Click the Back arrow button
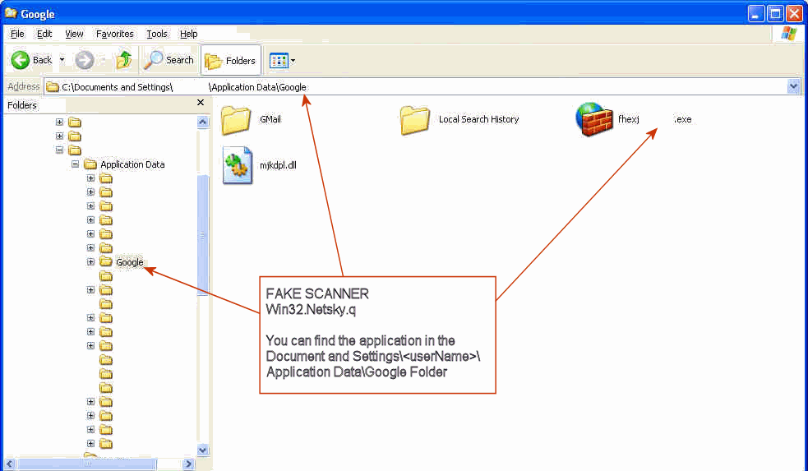The width and height of the screenshot is (808, 471). [21, 60]
